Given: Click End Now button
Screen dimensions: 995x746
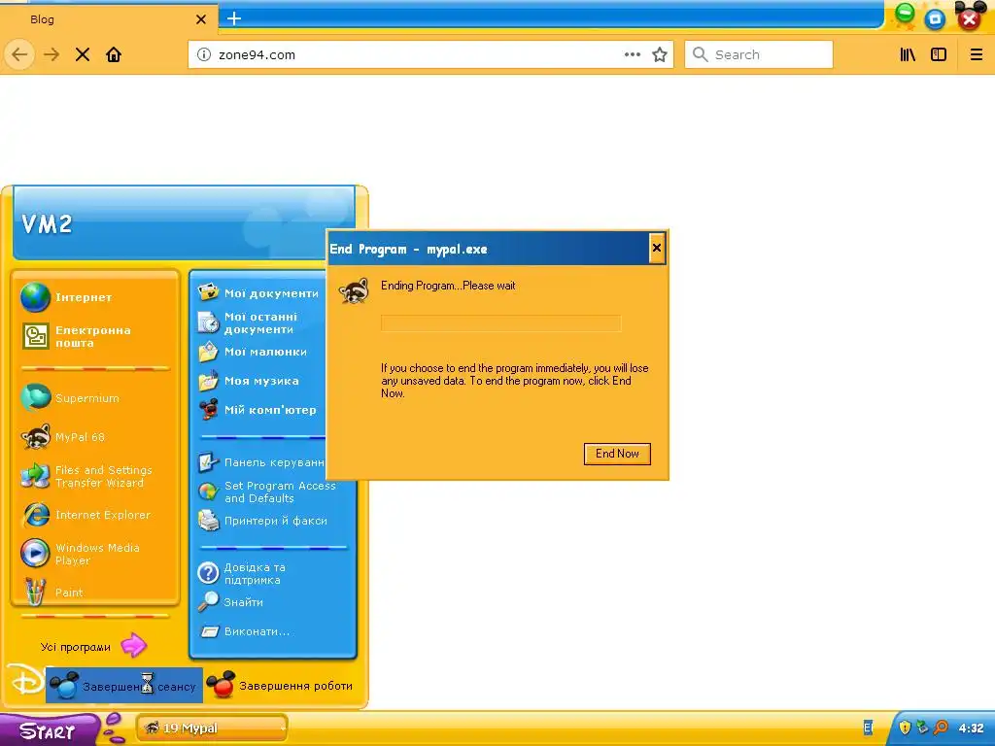Looking at the screenshot, I should [617, 454].
